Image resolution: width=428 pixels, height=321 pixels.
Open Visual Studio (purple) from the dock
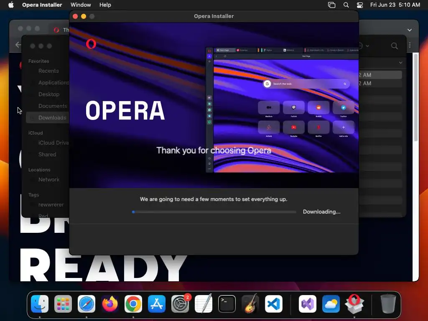tap(308, 304)
